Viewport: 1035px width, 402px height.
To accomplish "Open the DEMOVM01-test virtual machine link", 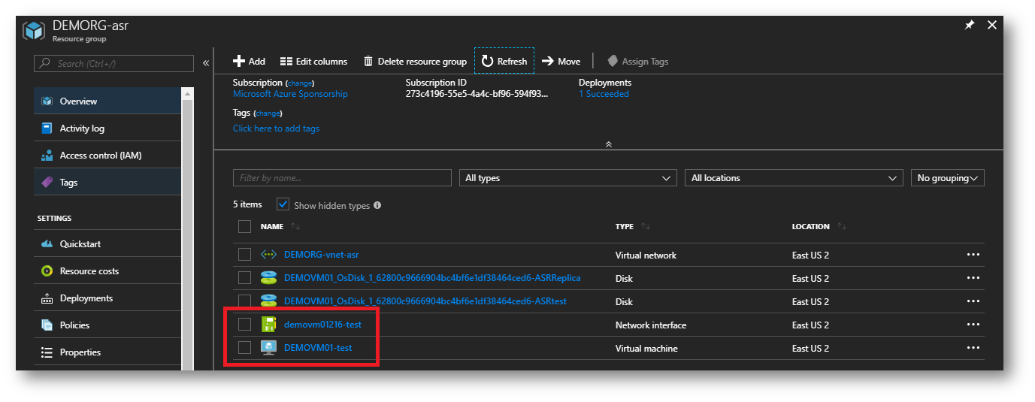I will click(x=318, y=348).
